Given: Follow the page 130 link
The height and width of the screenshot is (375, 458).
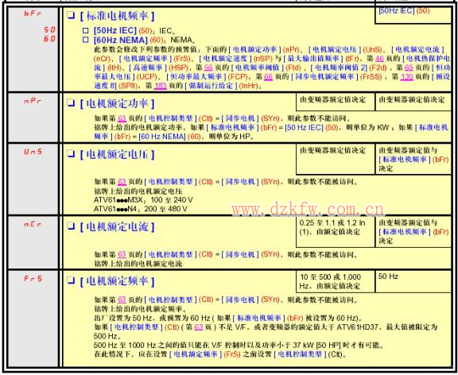Looking at the screenshot, I should click(406, 77).
